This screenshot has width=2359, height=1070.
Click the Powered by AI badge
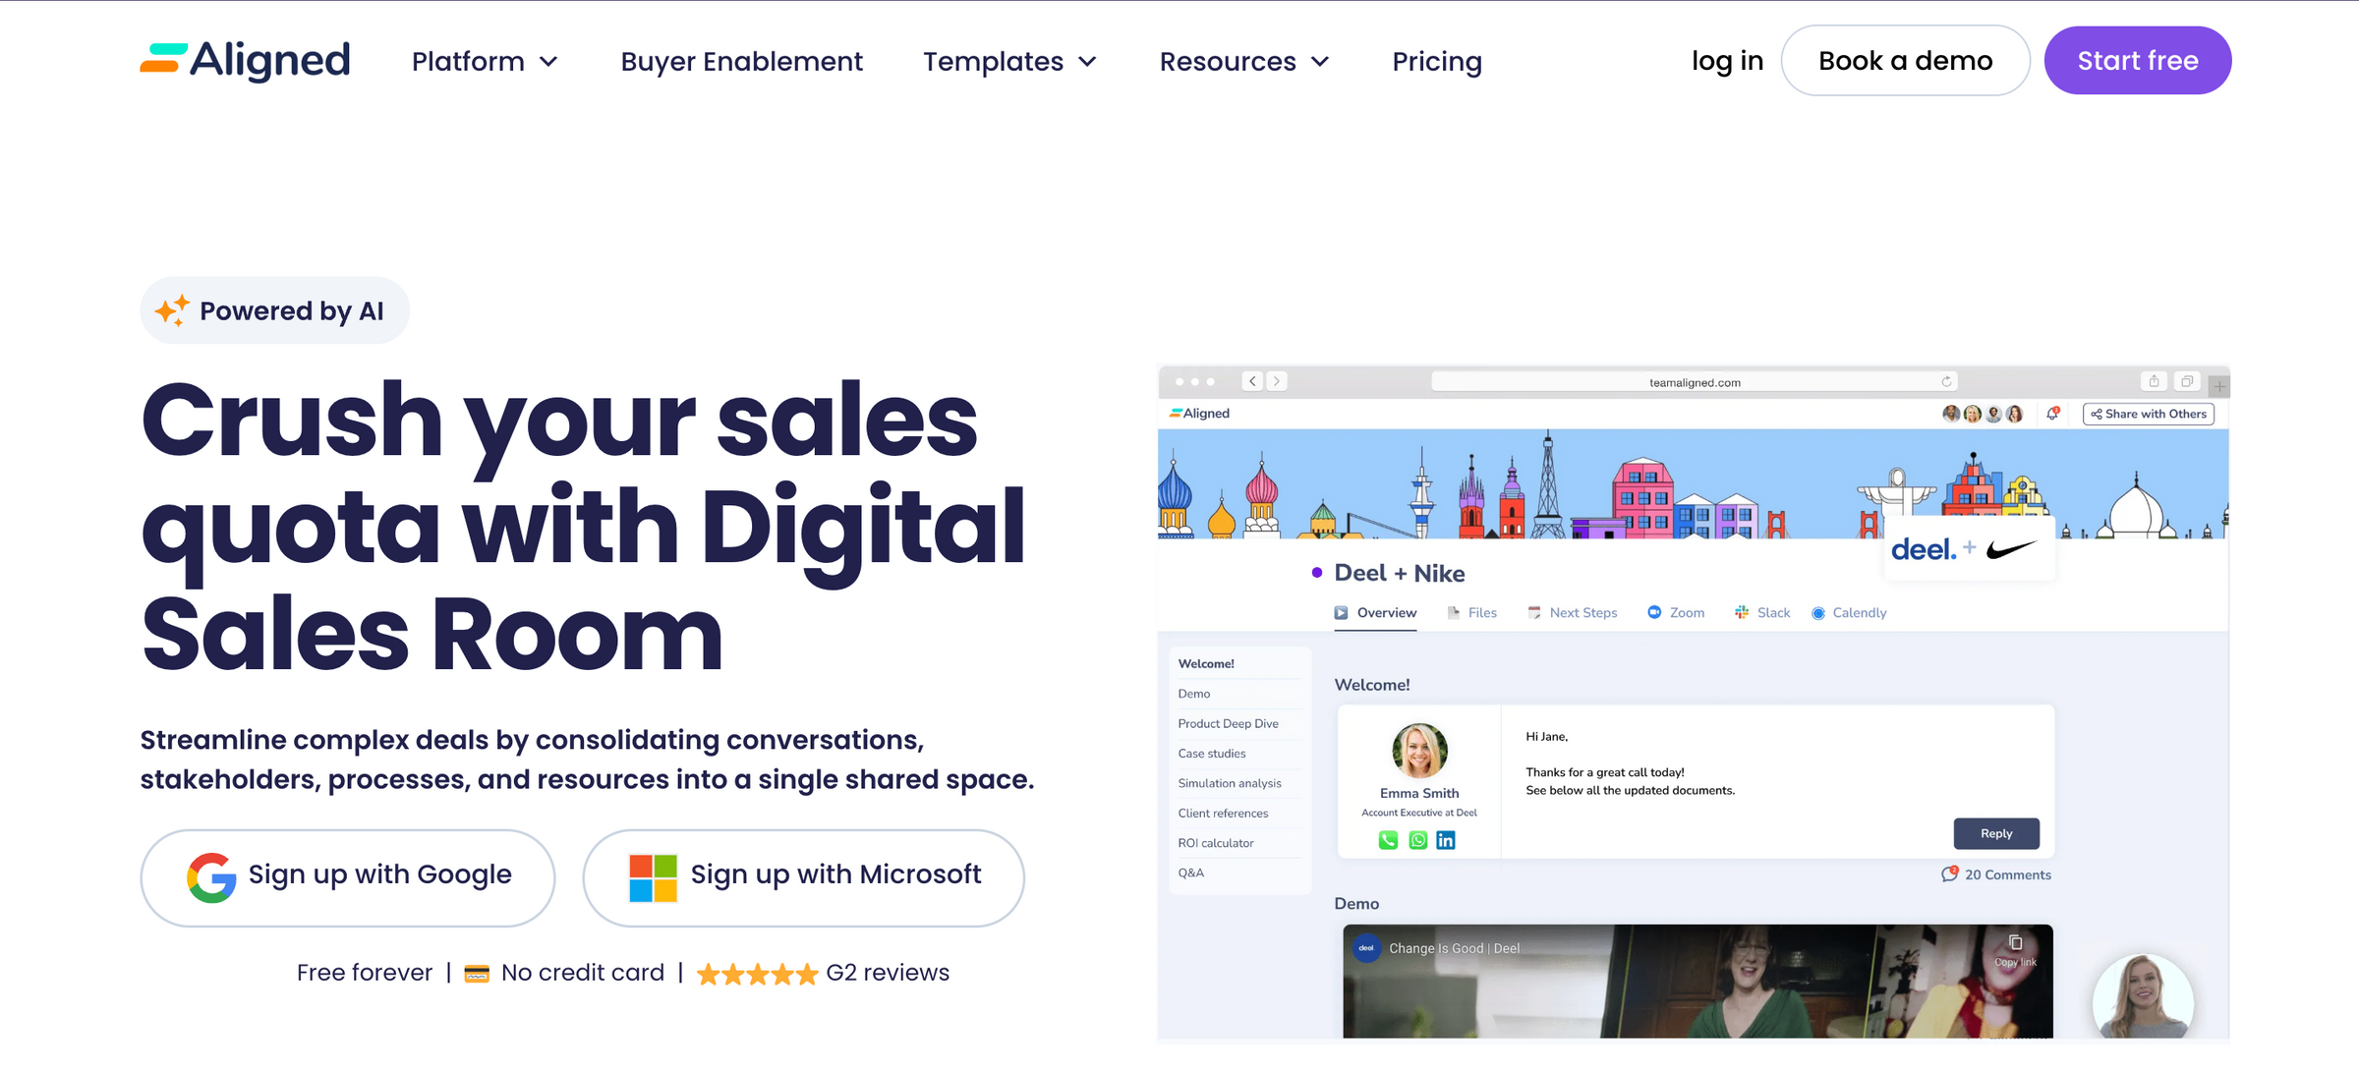[274, 310]
